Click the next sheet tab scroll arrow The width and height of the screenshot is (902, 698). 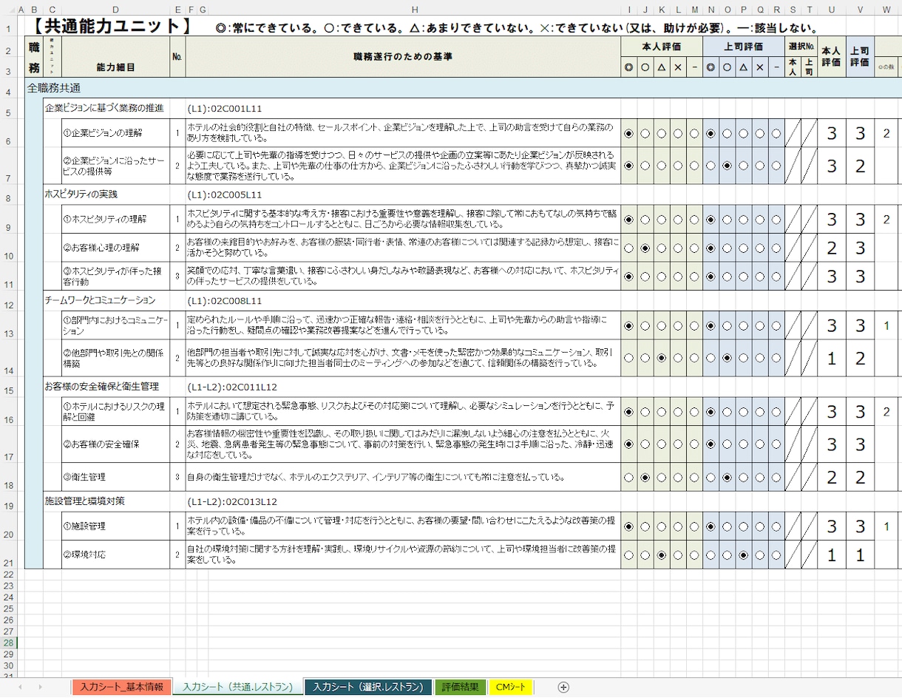pos(40,687)
